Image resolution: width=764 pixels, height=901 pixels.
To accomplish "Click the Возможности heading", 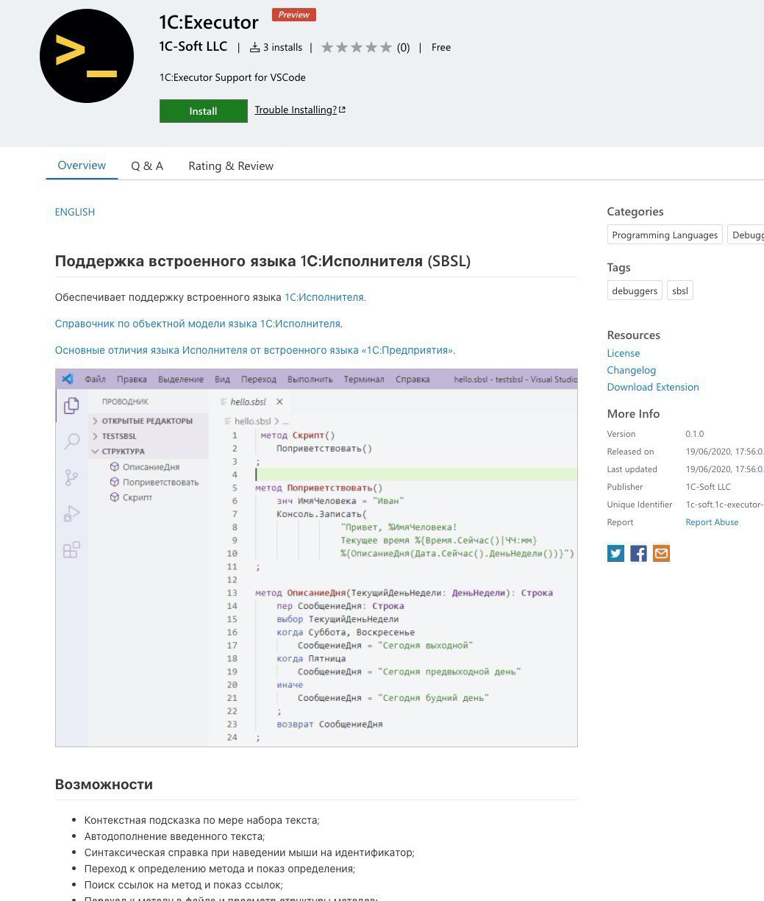I will [104, 784].
